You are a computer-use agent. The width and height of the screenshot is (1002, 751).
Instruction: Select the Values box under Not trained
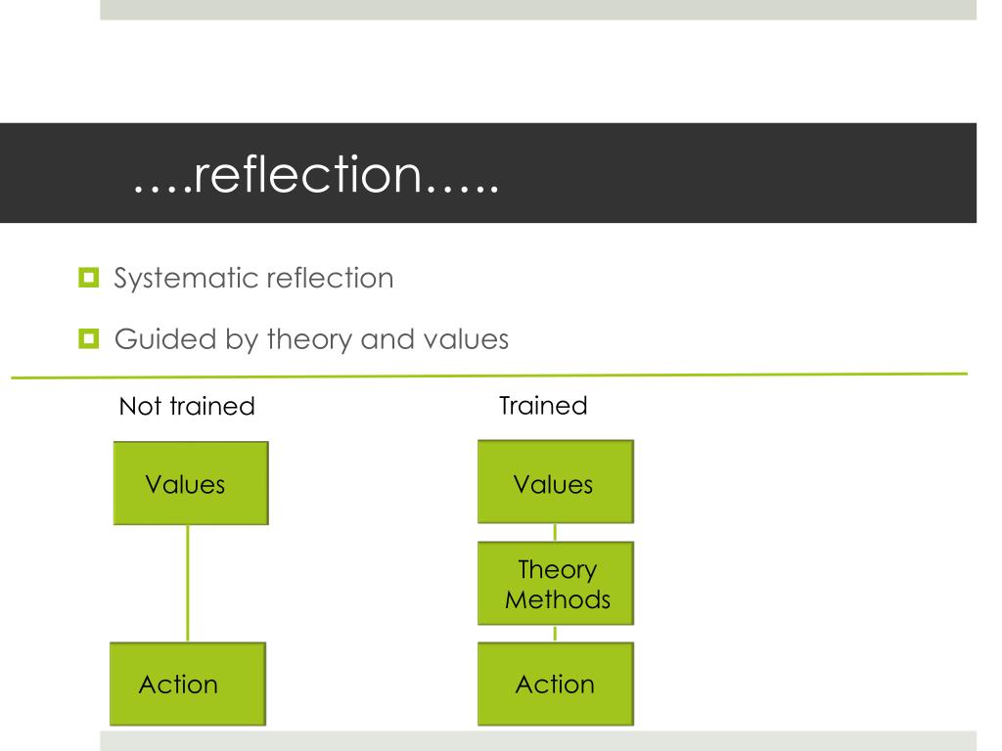point(191,483)
